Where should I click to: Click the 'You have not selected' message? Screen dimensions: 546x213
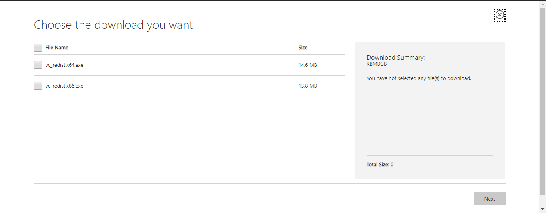(x=419, y=78)
